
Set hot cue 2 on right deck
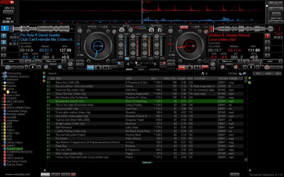(268, 42)
